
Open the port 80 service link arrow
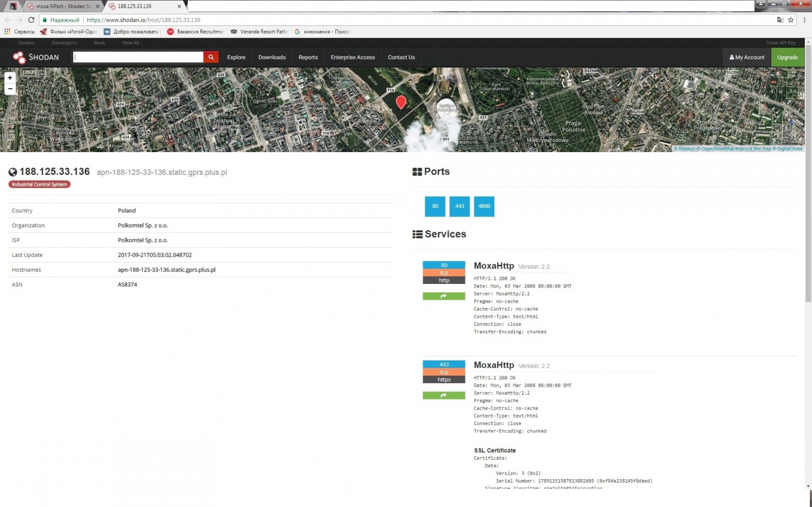click(444, 296)
